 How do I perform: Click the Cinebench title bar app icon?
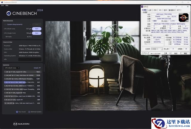(x=2, y=2)
